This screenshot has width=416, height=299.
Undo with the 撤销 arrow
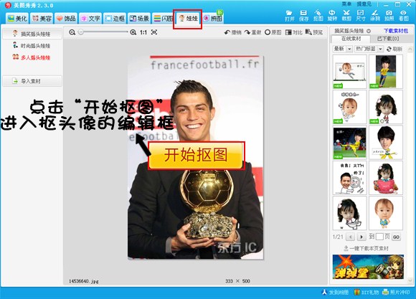(x=232, y=32)
